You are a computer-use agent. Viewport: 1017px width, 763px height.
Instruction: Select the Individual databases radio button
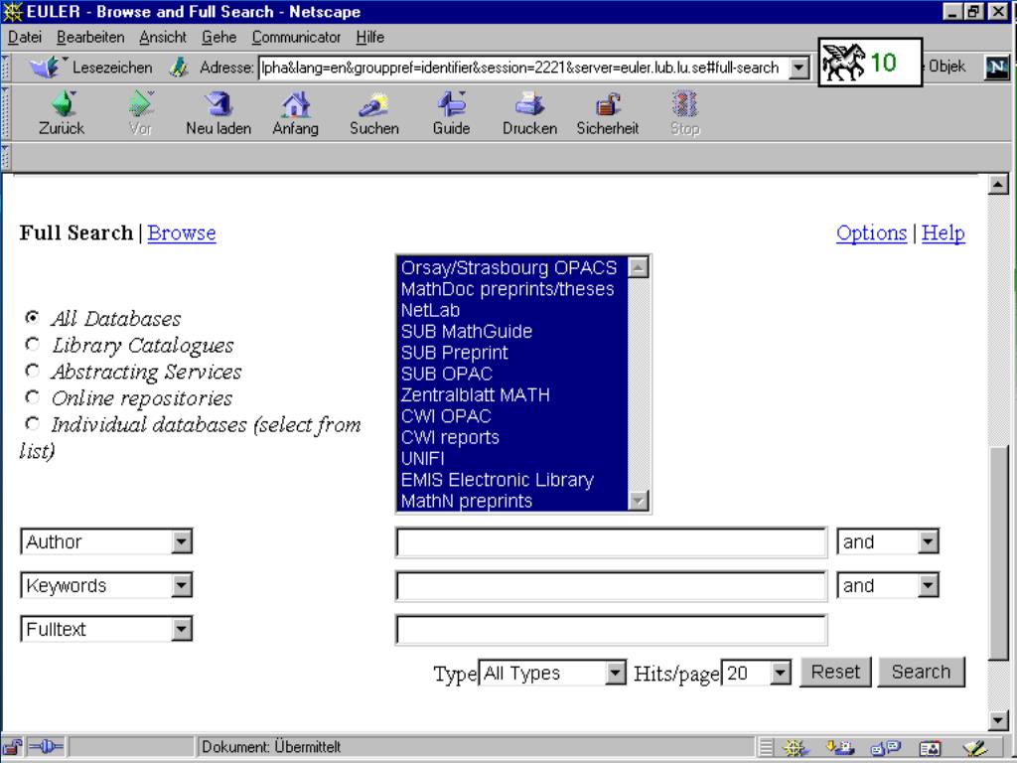32,423
